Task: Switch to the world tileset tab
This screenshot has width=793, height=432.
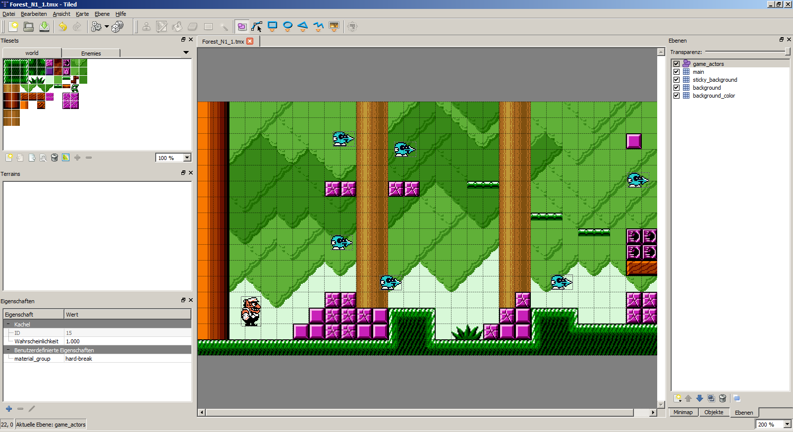Action: pos(32,53)
